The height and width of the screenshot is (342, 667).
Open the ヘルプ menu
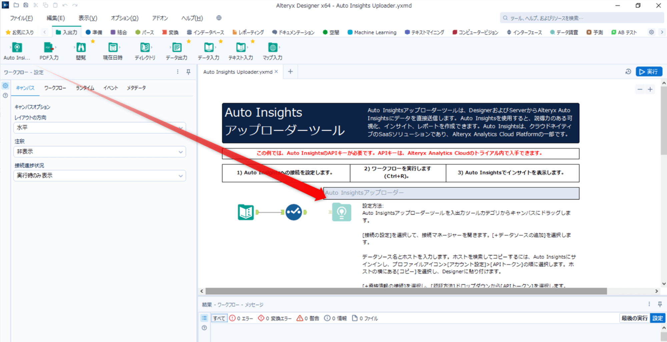[192, 18]
